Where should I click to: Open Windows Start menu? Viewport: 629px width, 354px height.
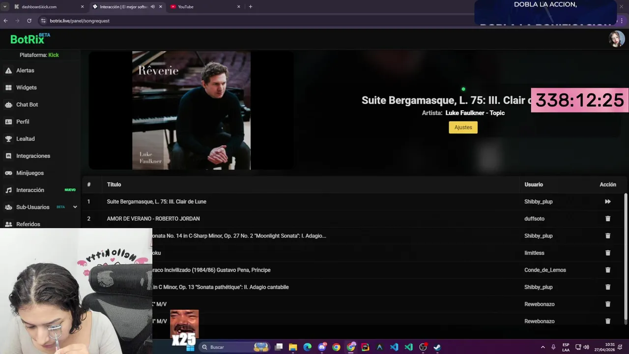[x=191, y=347]
